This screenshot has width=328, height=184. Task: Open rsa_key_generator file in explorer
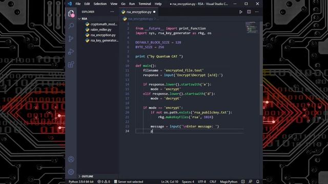point(102,40)
